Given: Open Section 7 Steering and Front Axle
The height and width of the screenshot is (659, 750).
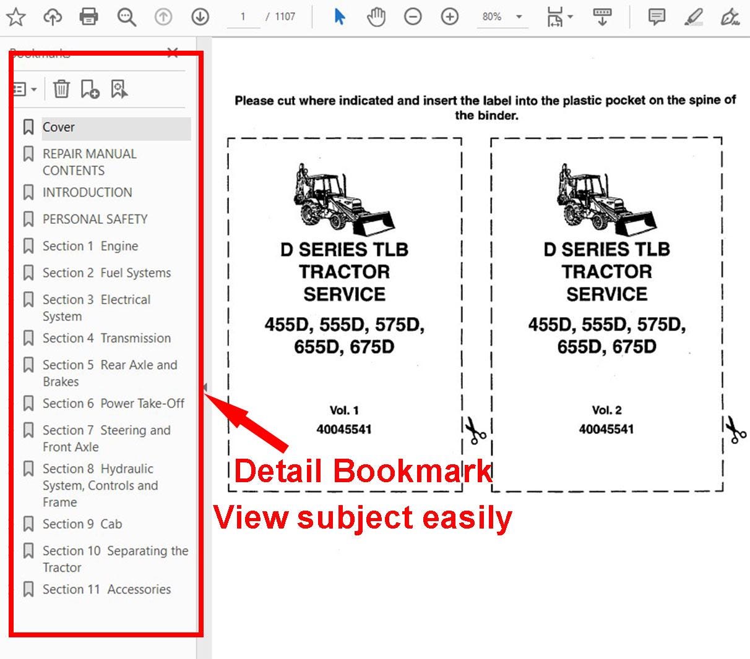Looking at the screenshot, I should coord(106,438).
